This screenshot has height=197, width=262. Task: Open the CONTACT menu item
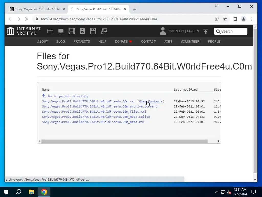tap(148, 42)
